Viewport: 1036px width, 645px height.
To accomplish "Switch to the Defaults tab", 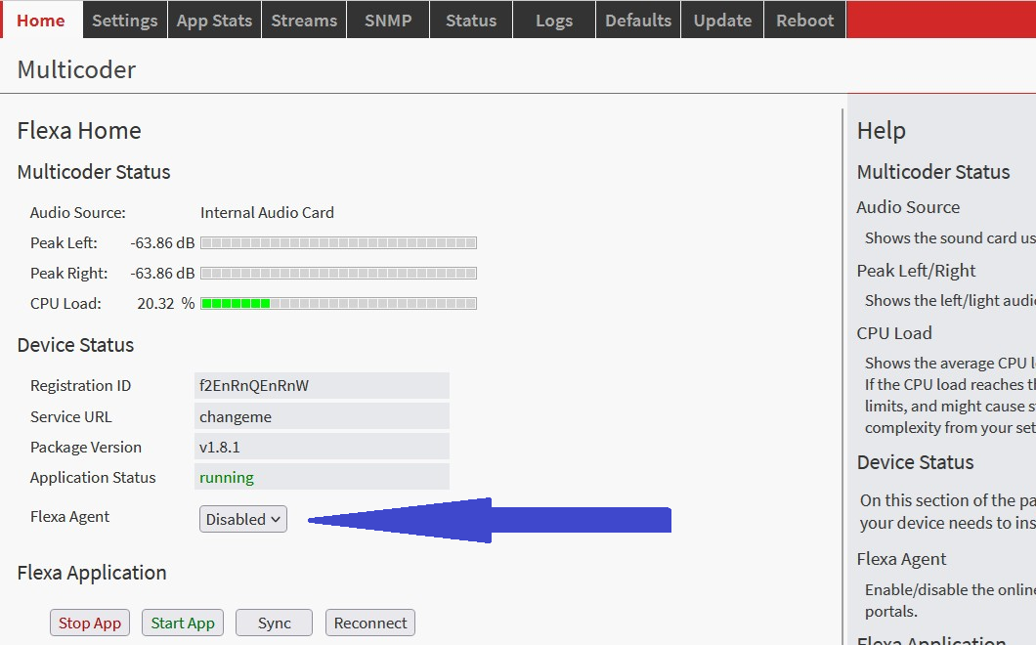I will [638, 20].
